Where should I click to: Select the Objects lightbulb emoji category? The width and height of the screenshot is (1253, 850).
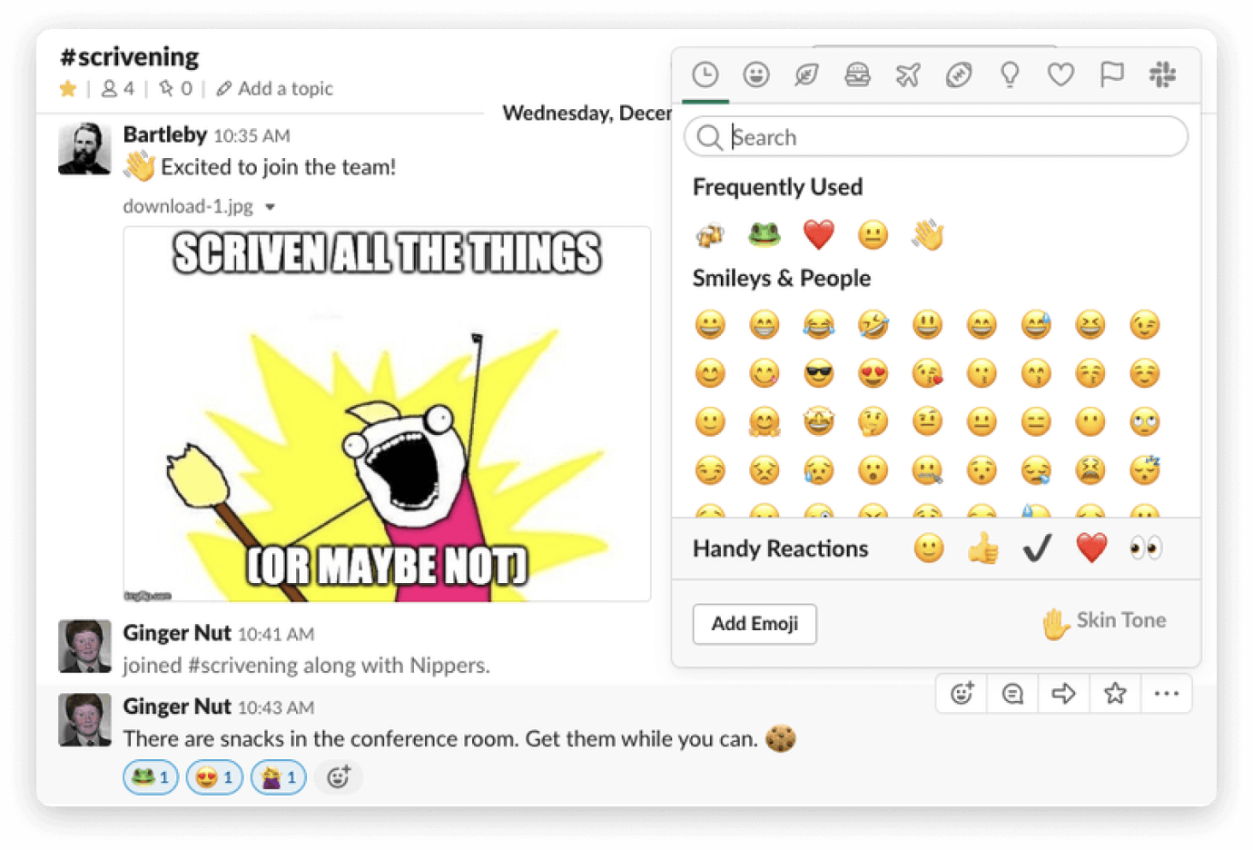1011,74
